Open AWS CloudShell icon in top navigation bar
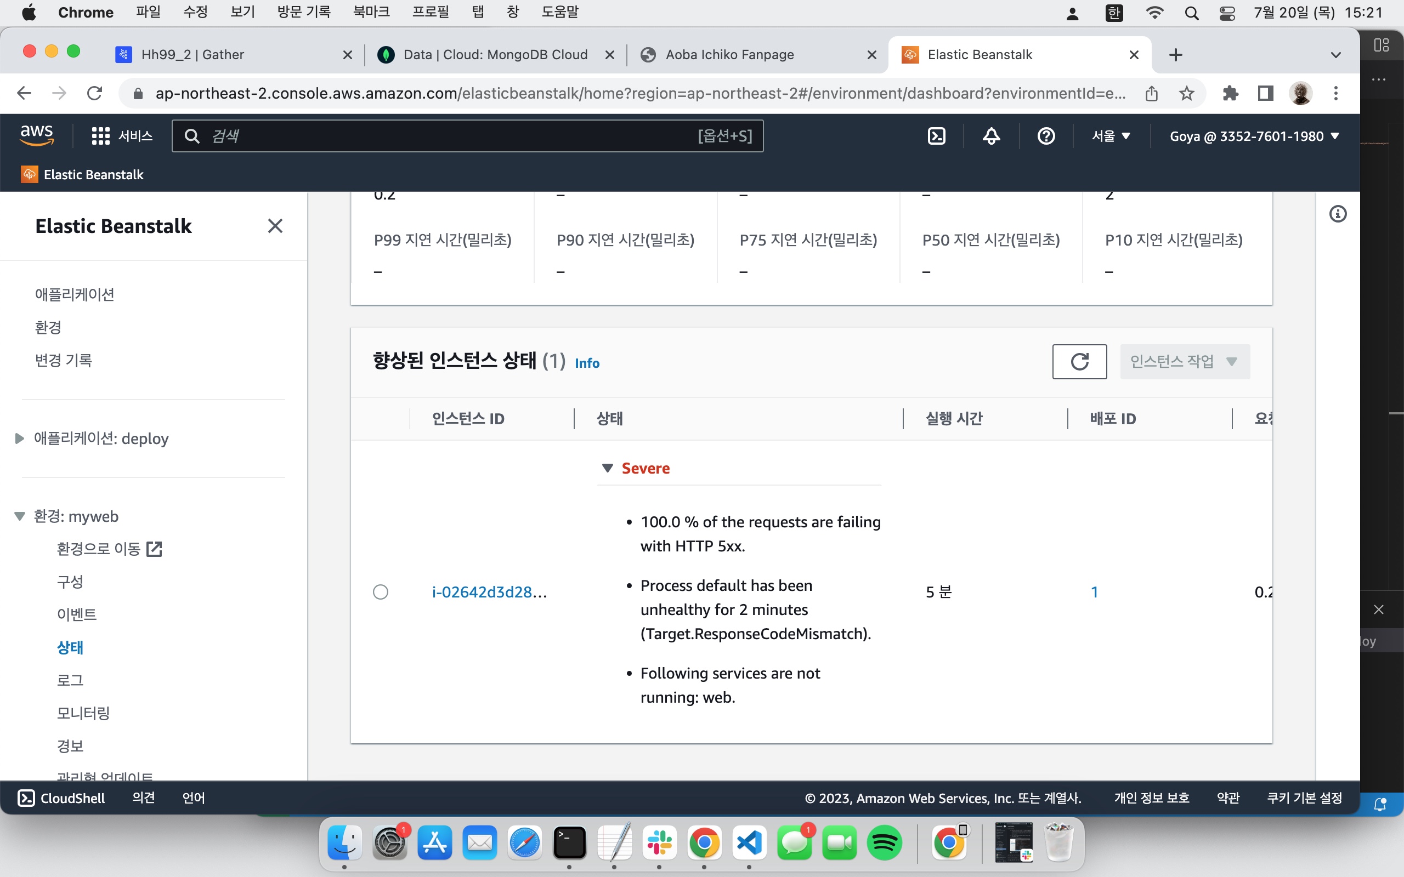Image resolution: width=1404 pixels, height=877 pixels. [936, 136]
